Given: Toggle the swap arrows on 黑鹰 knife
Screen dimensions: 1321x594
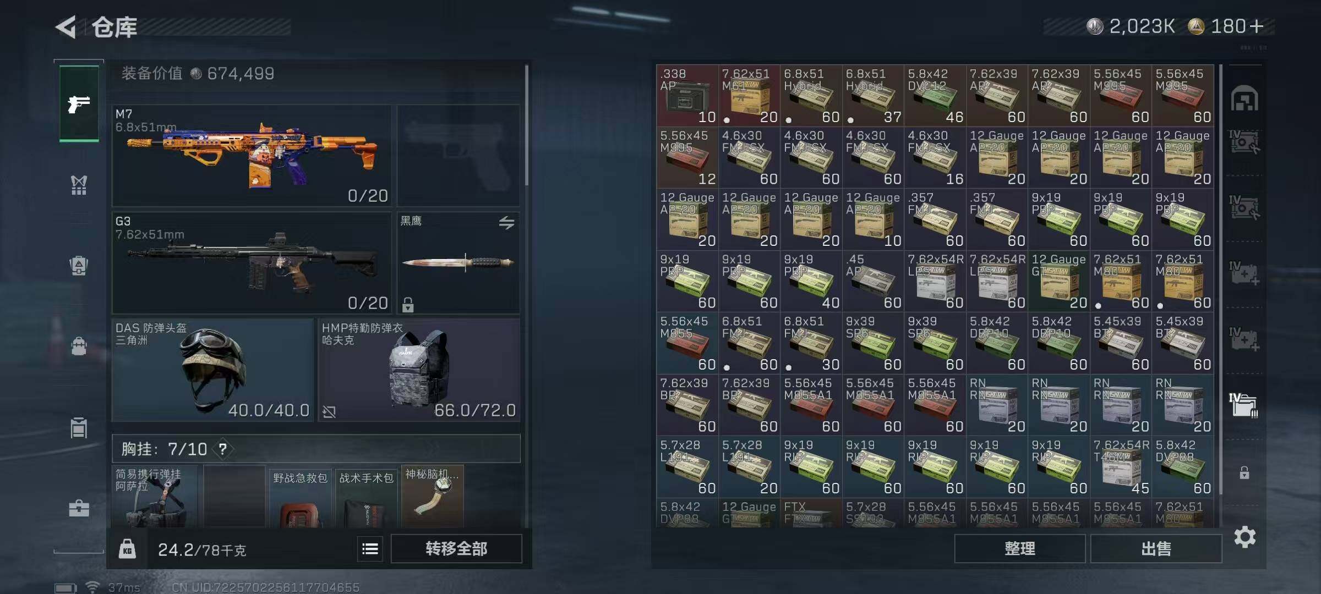Looking at the screenshot, I should click(x=506, y=223).
